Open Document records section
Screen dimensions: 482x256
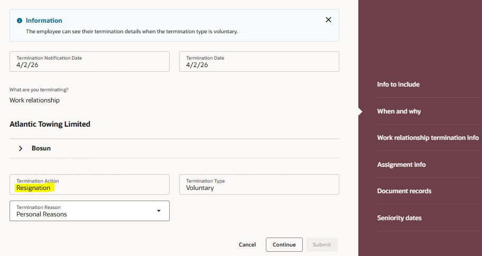[404, 191]
